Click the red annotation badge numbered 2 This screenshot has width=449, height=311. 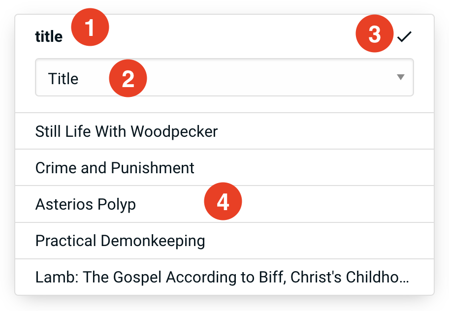coord(128,78)
